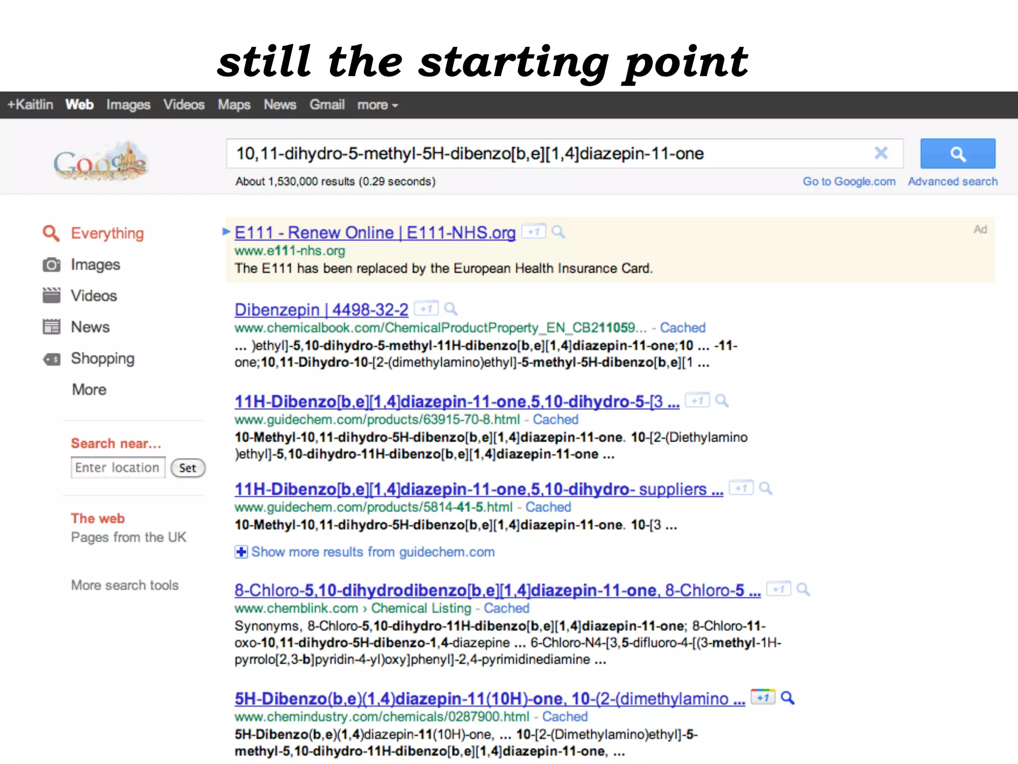Open Gmail in the top navigation bar
The image size is (1018, 764).
[327, 104]
